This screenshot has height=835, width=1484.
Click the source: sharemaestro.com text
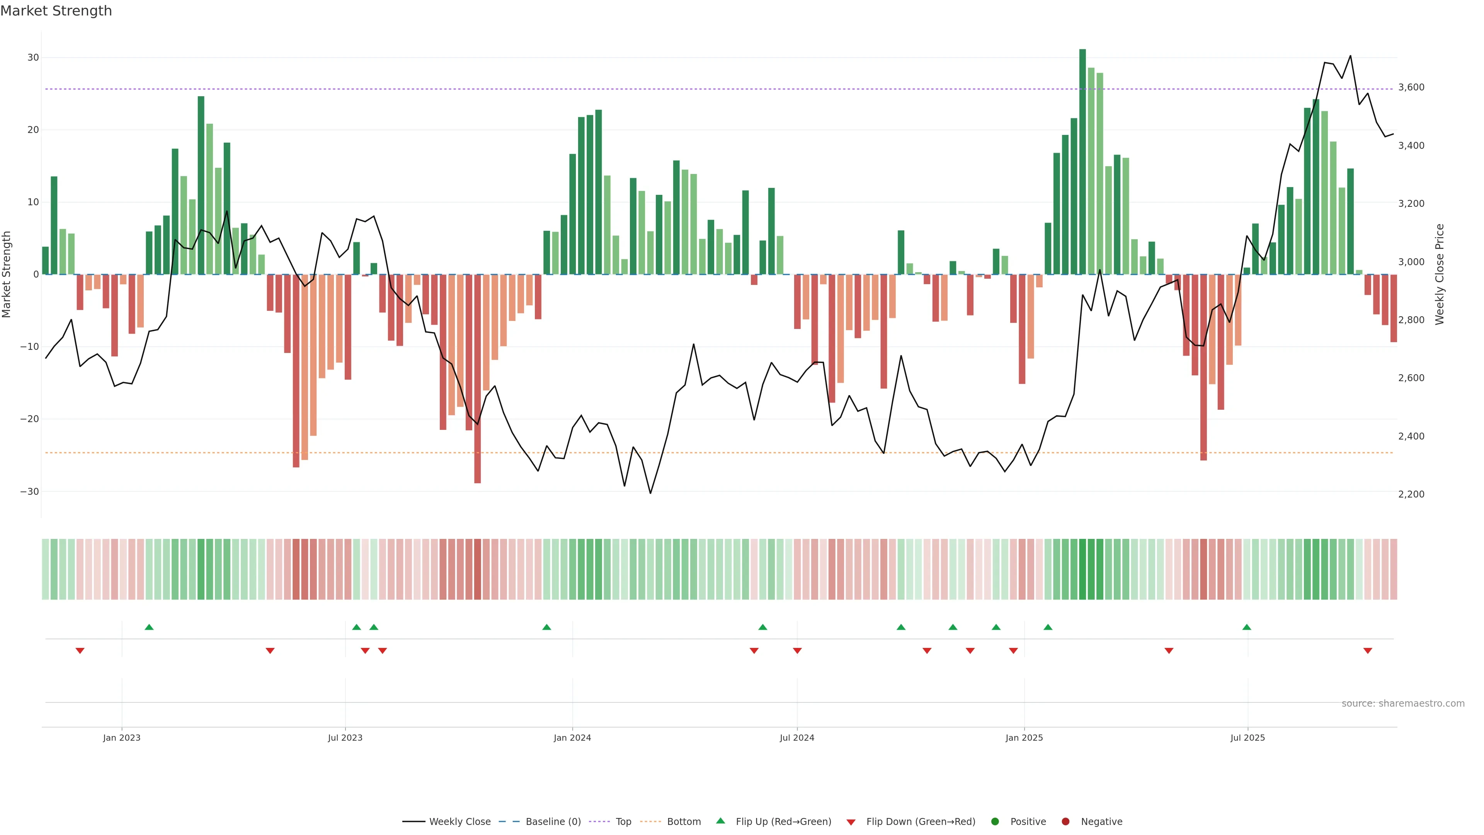[1403, 703]
